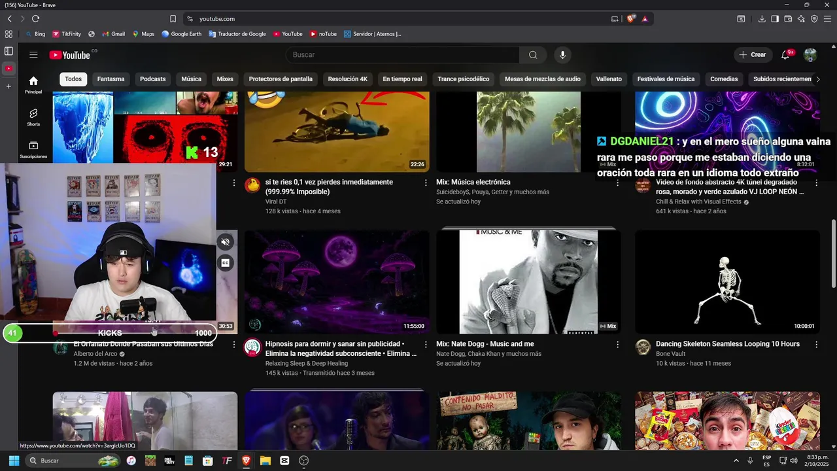Screen dimensions: 837x471
Task: Open CapCut from the taskbar
Action: [284, 461]
